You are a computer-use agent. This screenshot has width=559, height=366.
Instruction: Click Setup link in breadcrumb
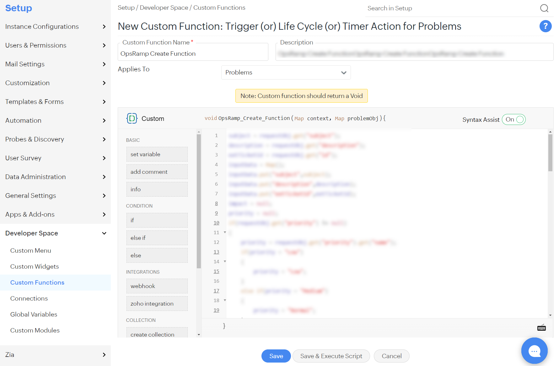pyautogui.click(x=126, y=8)
